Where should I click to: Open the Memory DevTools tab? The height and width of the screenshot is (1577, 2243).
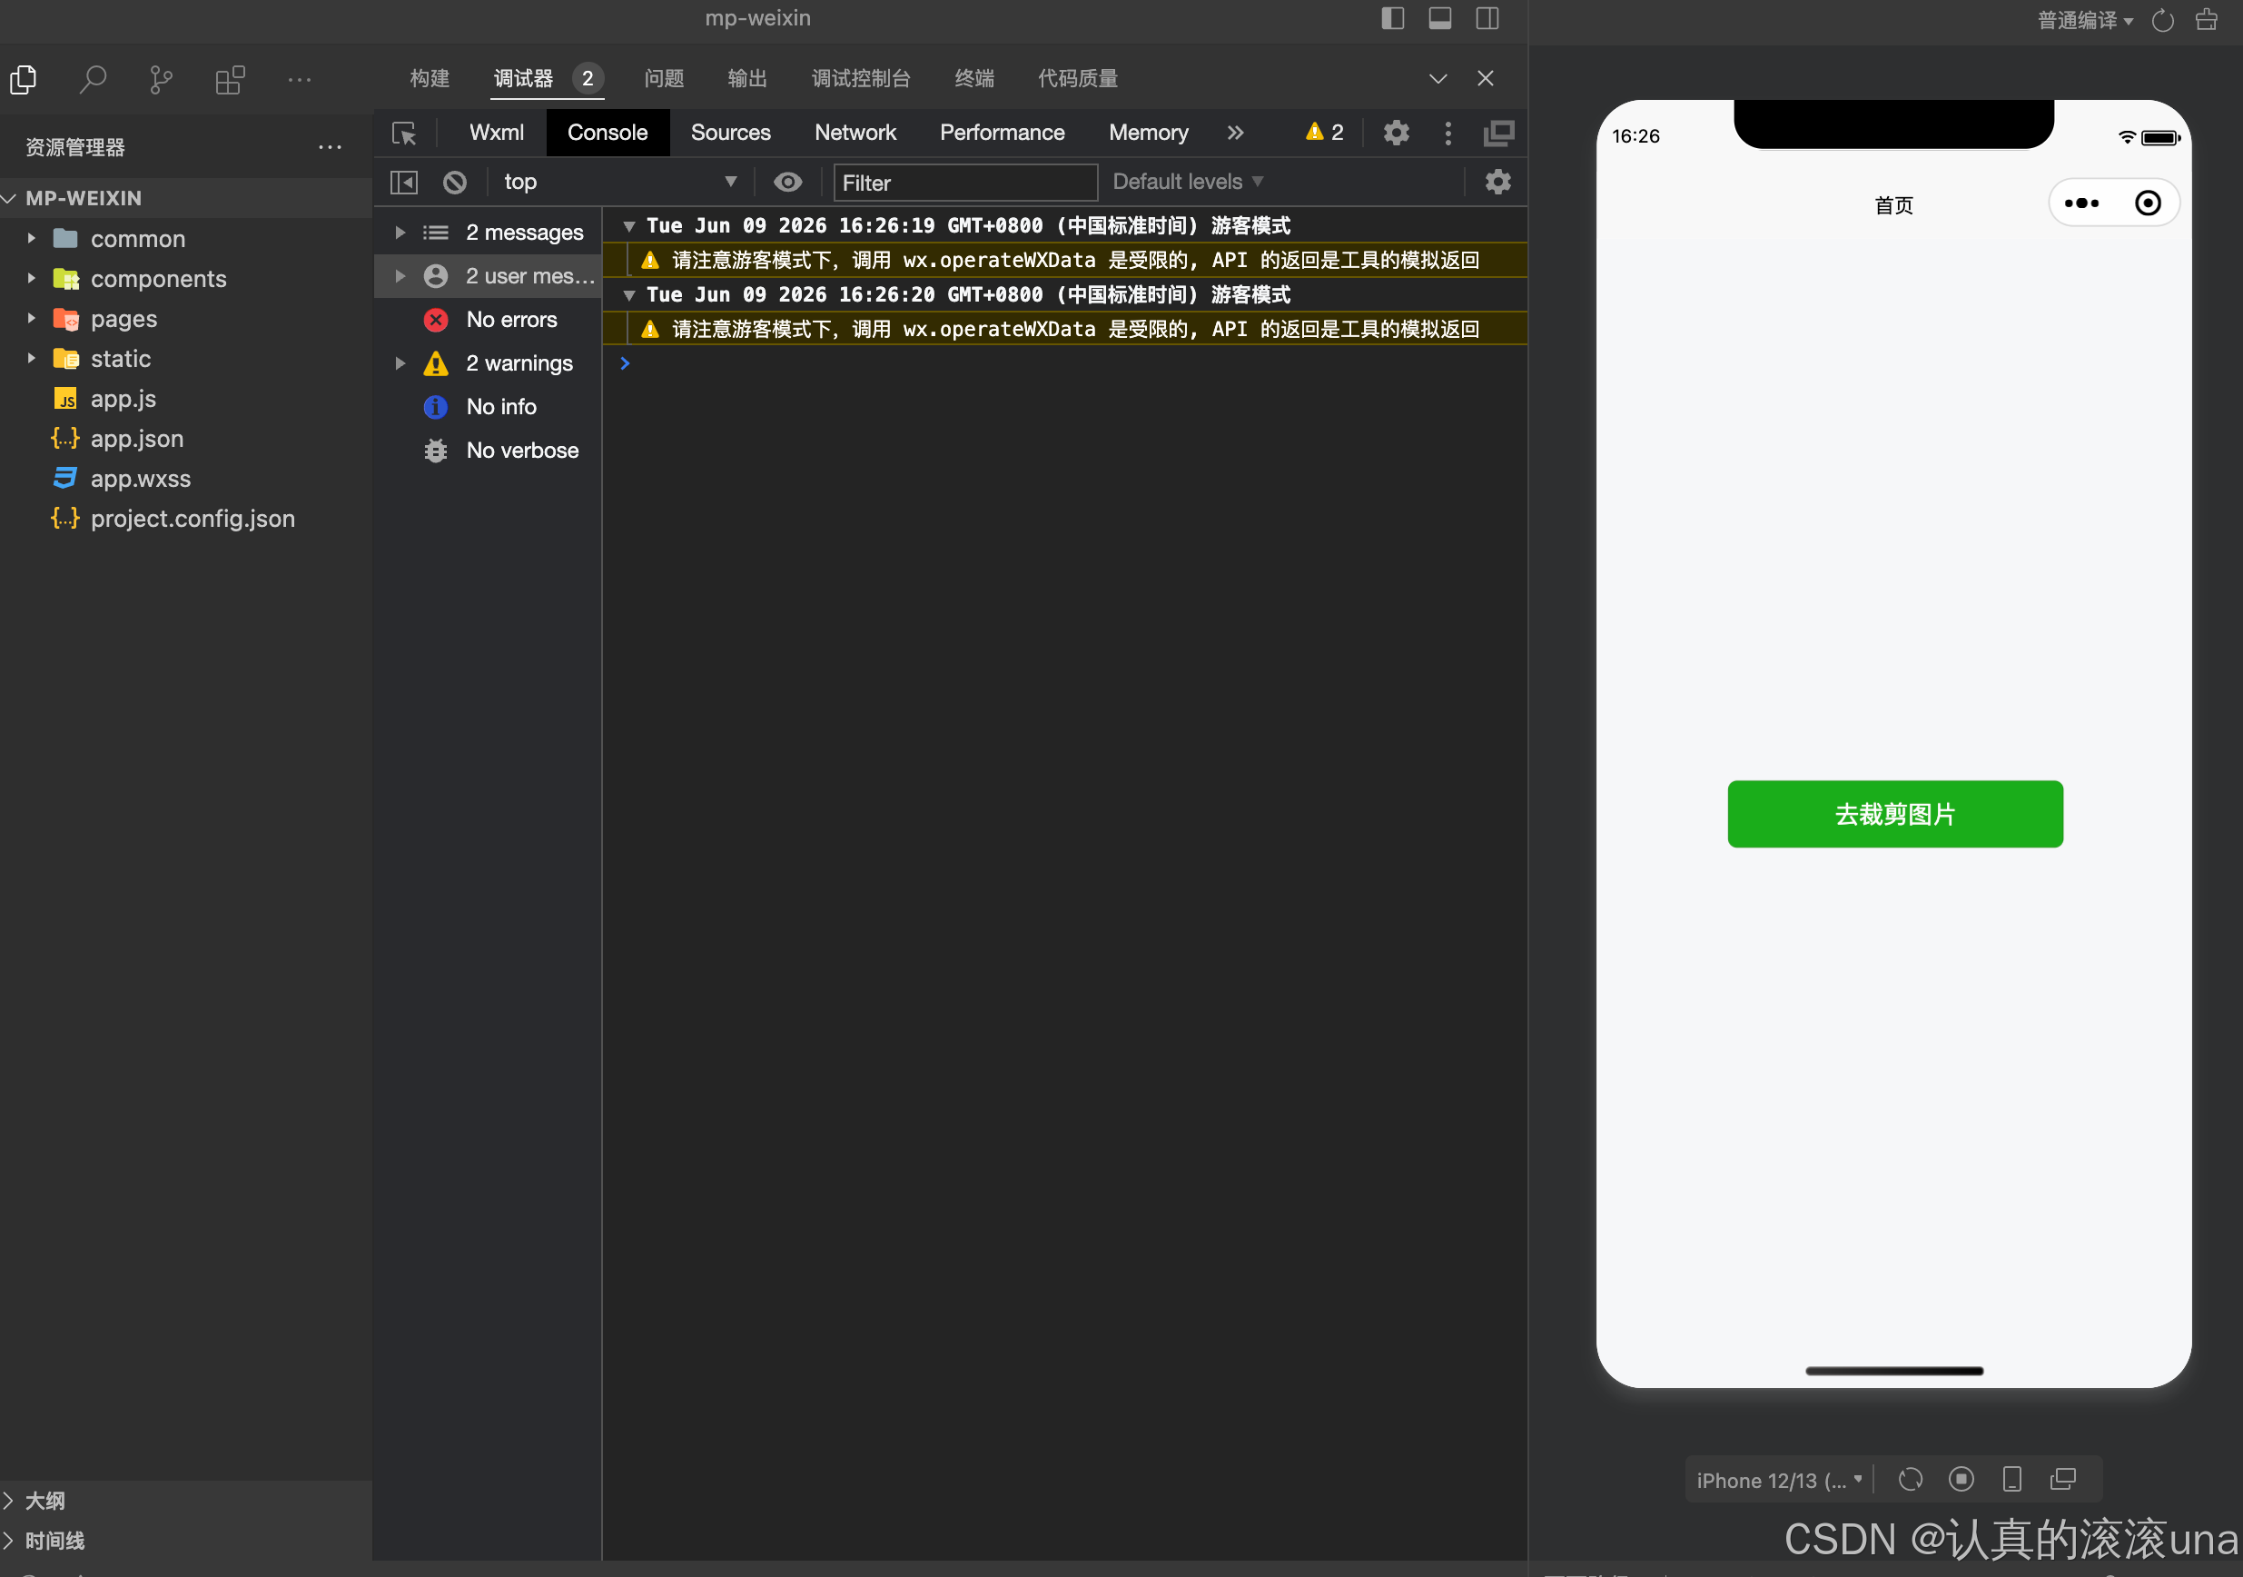click(x=1149, y=133)
